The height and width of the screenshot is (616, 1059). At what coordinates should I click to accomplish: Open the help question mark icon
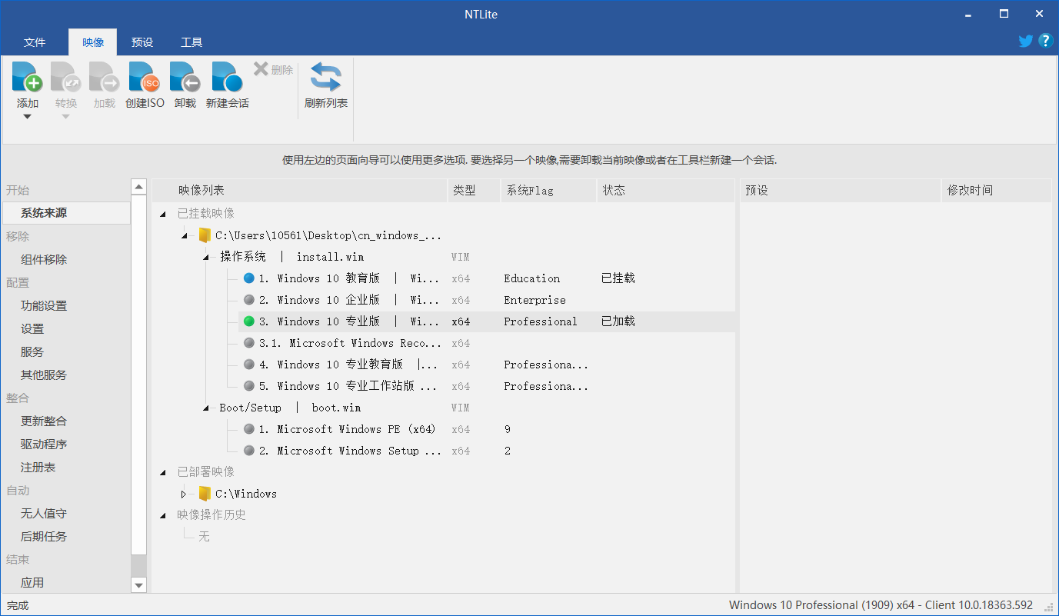tap(1044, 41)
